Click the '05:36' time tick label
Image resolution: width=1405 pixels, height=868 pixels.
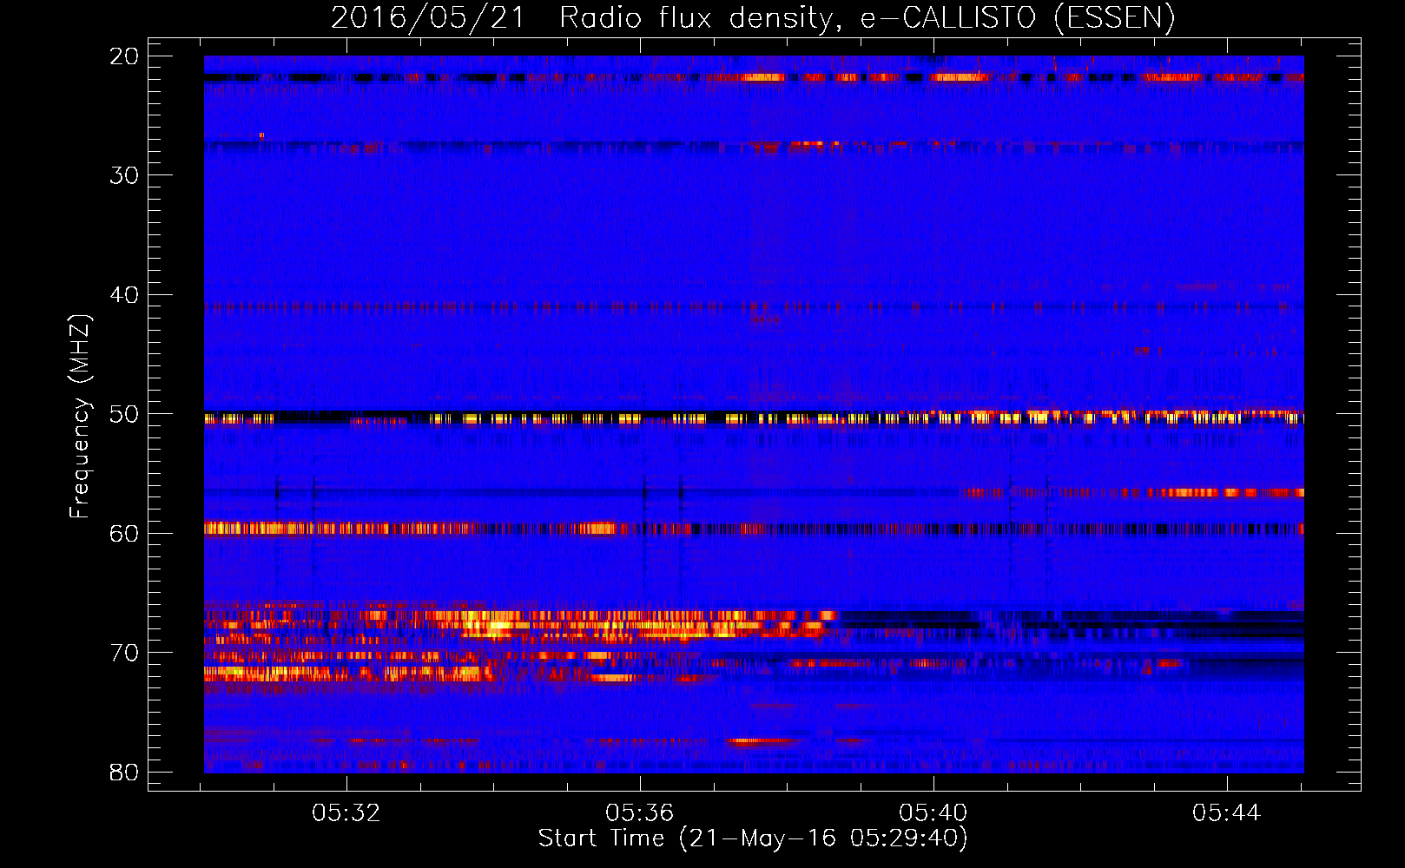click(x=640, y=813)
